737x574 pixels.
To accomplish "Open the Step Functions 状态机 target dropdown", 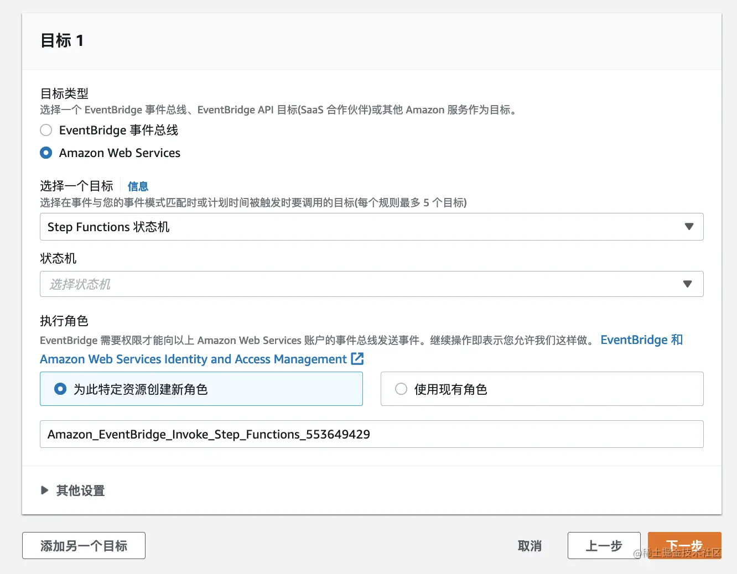I will click(372, 227).
